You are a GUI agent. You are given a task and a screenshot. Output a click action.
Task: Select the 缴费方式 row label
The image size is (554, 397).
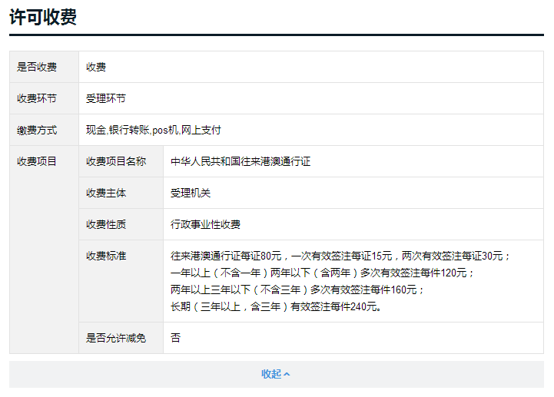click(37, 130)
